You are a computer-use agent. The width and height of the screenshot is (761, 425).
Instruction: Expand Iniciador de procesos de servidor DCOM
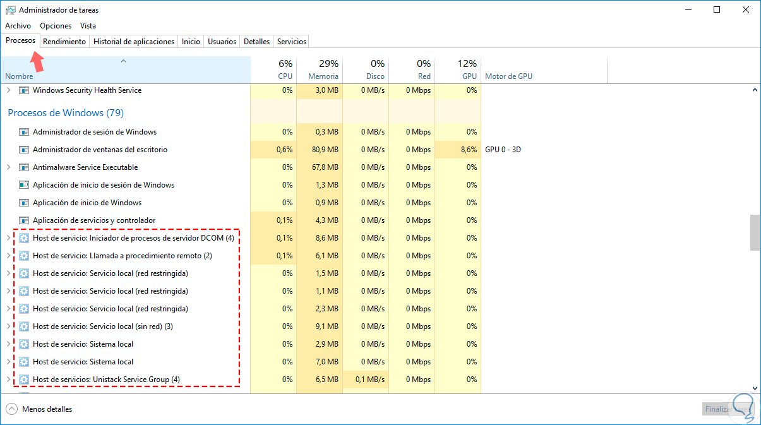click(x=9, y=238)
